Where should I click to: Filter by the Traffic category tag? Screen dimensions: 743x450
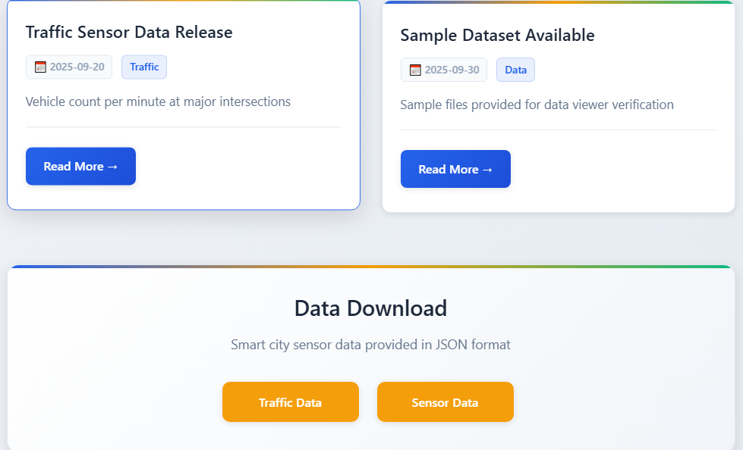[144, 67]
